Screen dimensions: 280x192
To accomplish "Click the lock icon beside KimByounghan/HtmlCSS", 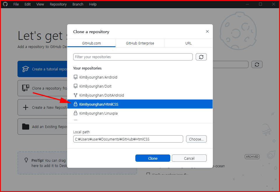I will coord(76,104).
